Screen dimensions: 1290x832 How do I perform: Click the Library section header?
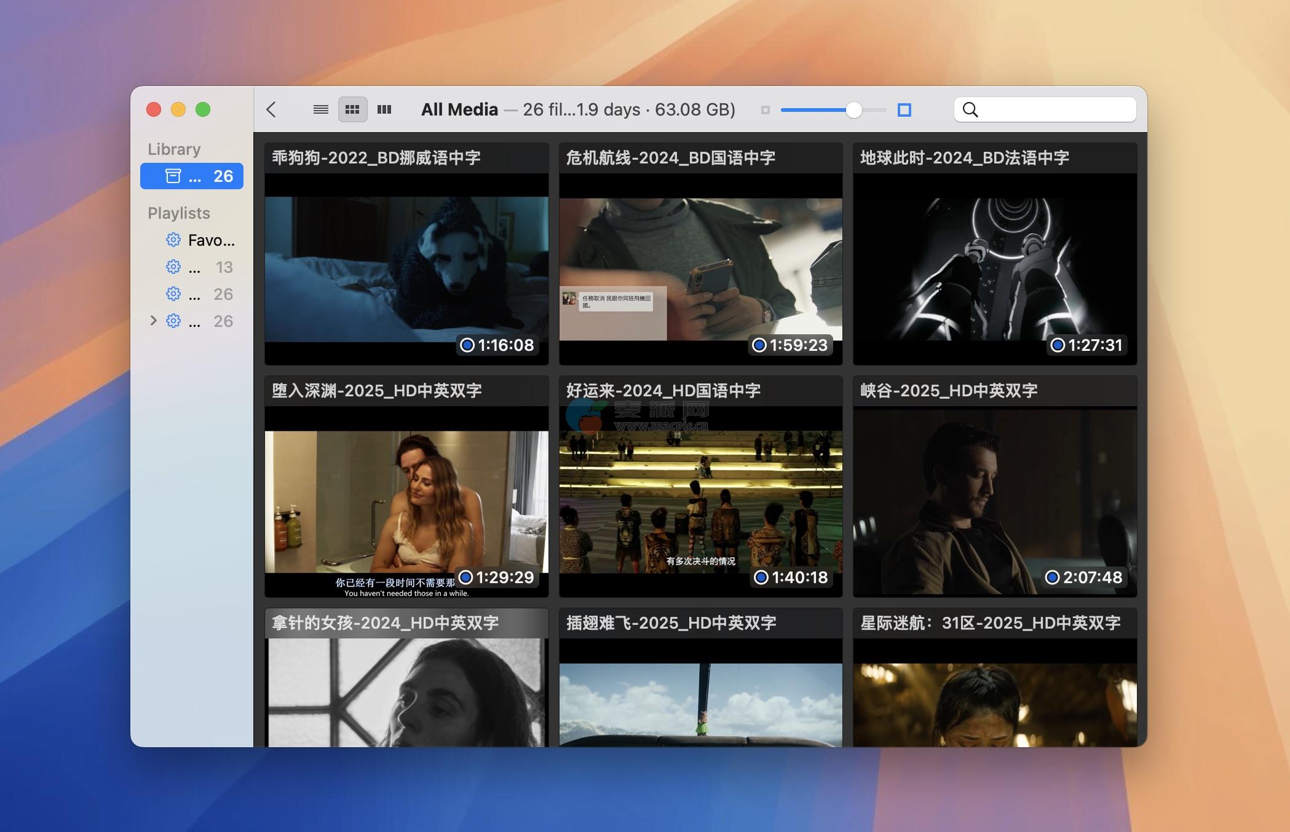[x=174, y=149]
